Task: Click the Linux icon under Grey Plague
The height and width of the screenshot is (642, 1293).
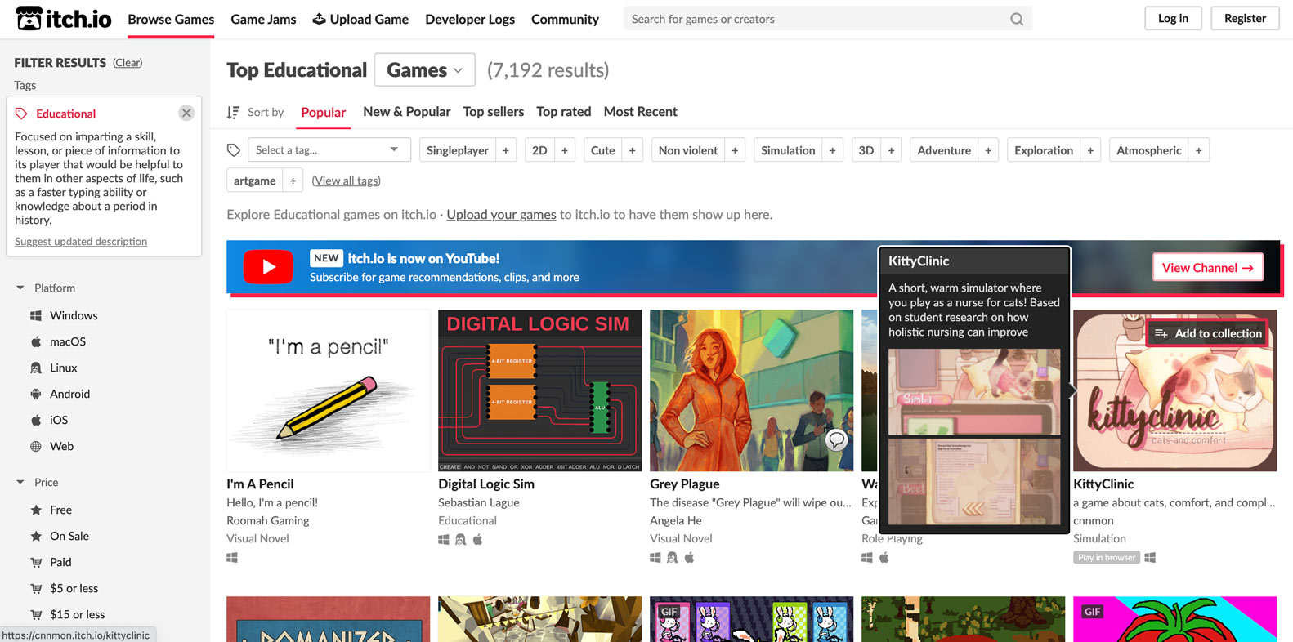Action: coord(672,557)
